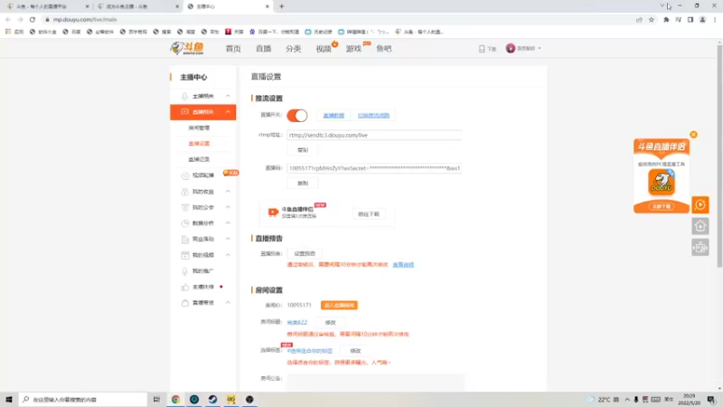Click the 视频轮播 sidebar icon
The width and height of the screenshot is (723, 407).
pyautogui.click(x=185, y=175)
